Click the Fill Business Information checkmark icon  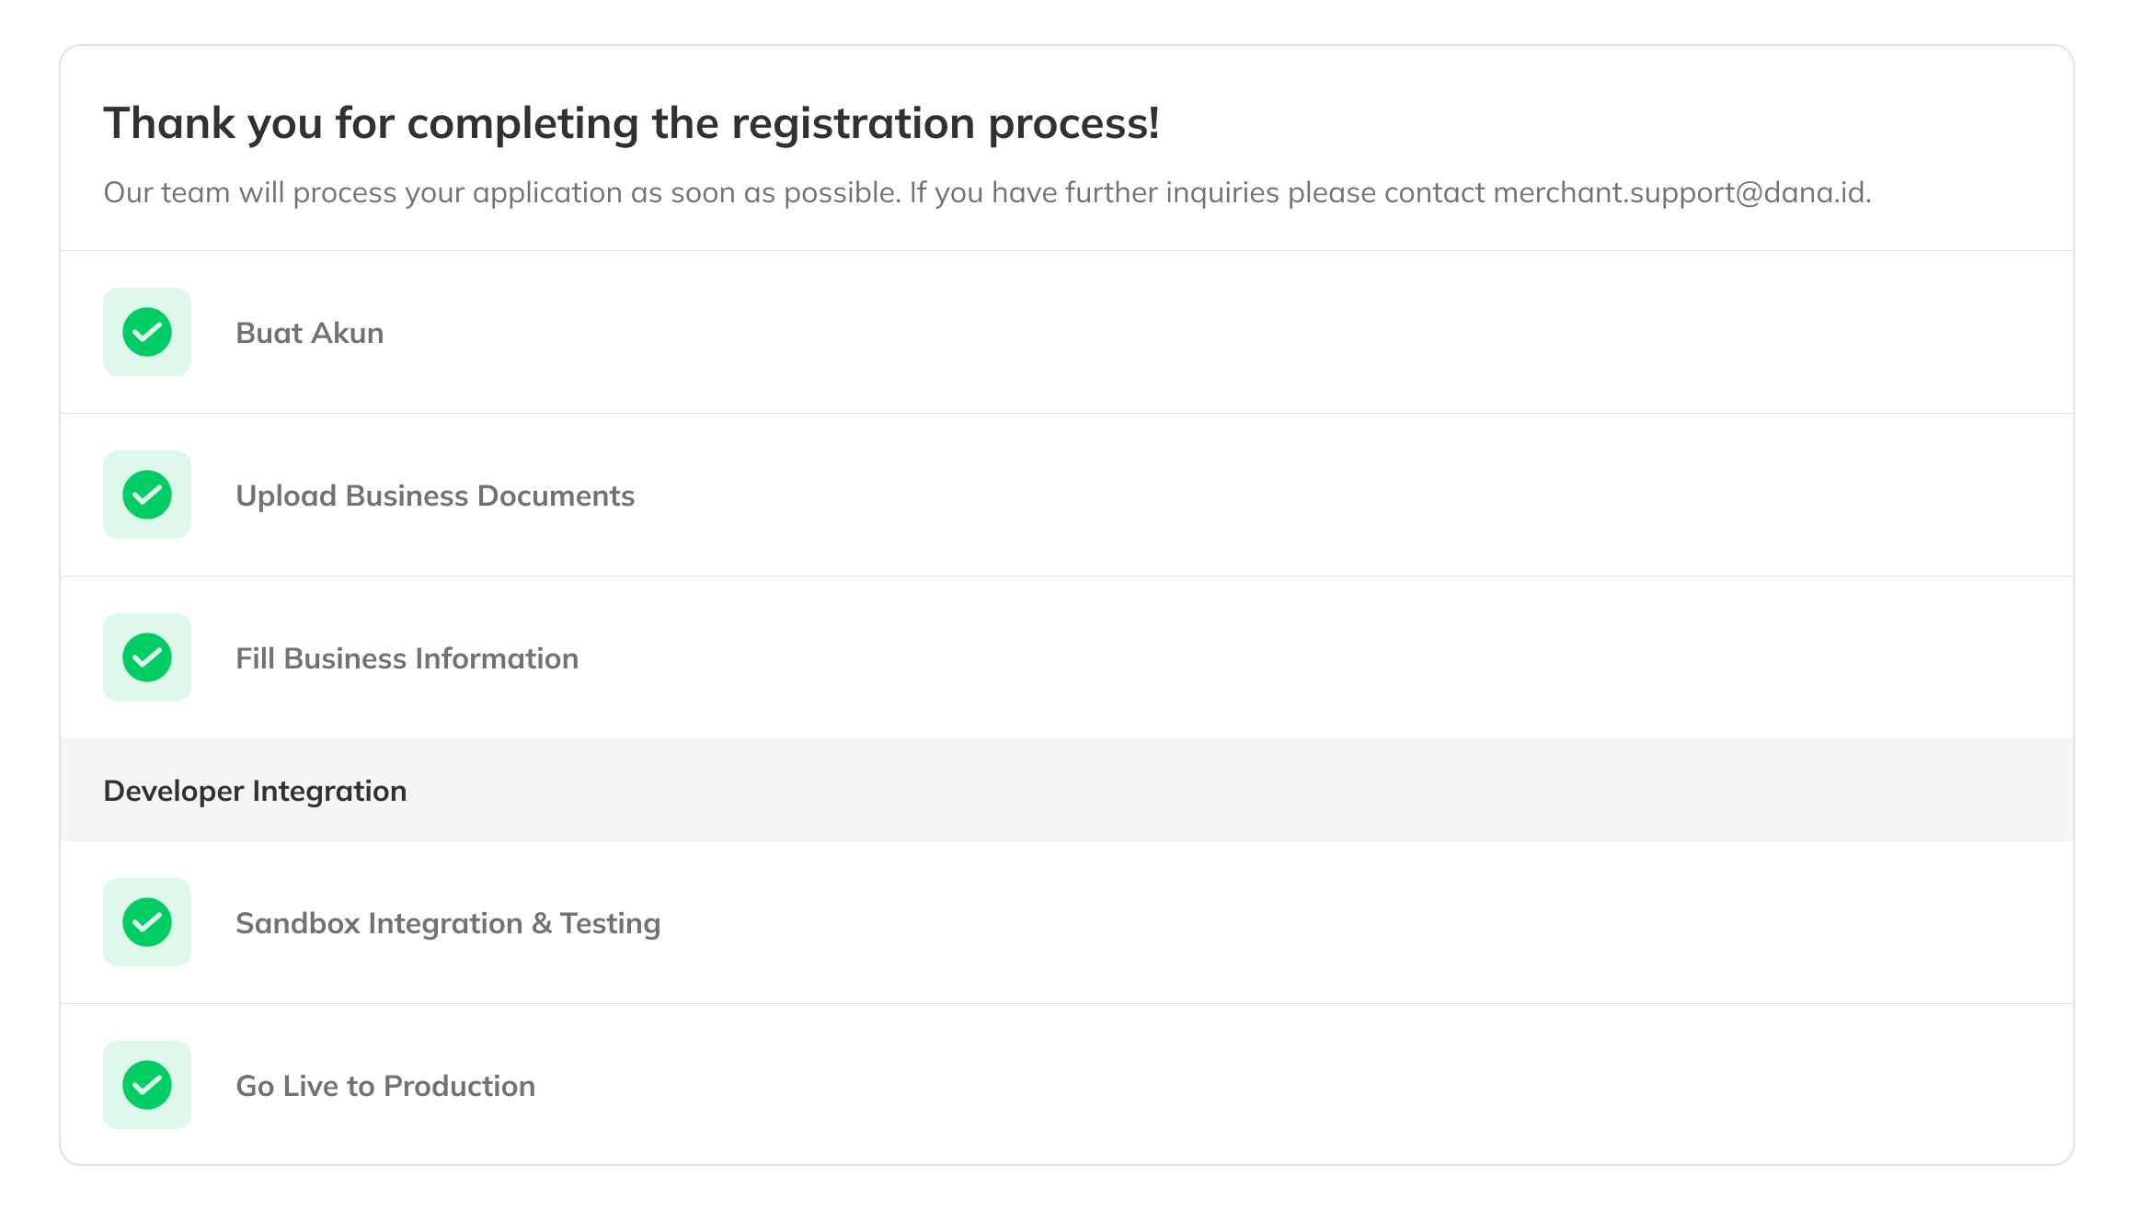click(147, 657)
